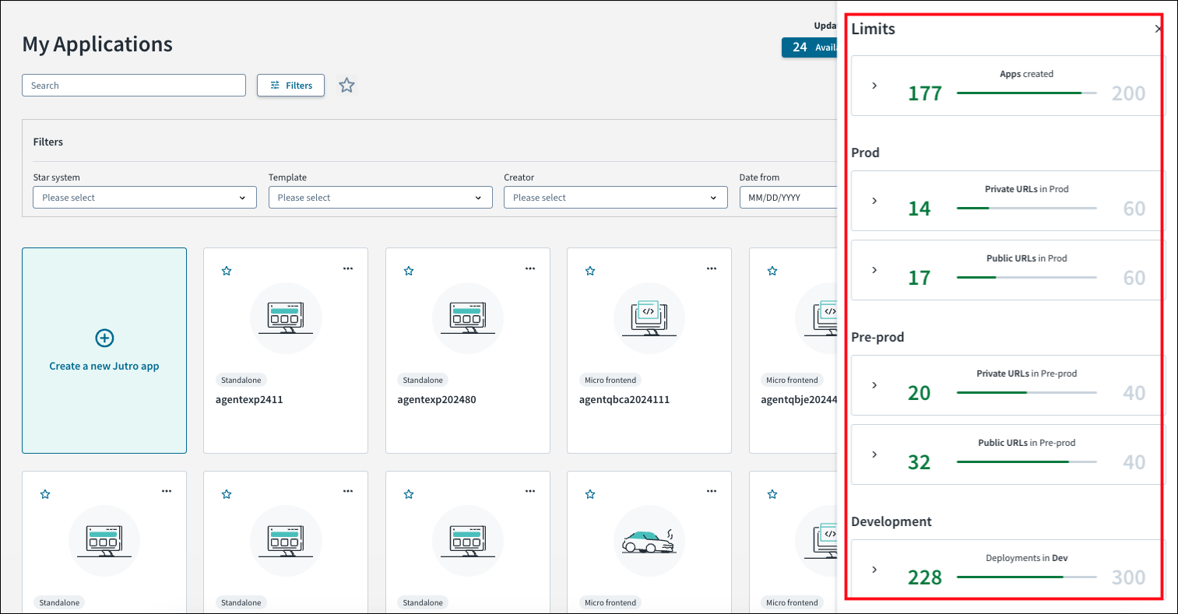1178x614 pixels.
Task: Open more options for agentexp202480
Action: click(530, 268)
